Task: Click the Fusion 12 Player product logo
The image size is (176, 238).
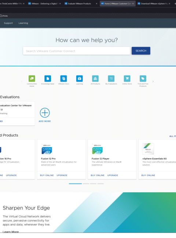Action: coord(98,149)
